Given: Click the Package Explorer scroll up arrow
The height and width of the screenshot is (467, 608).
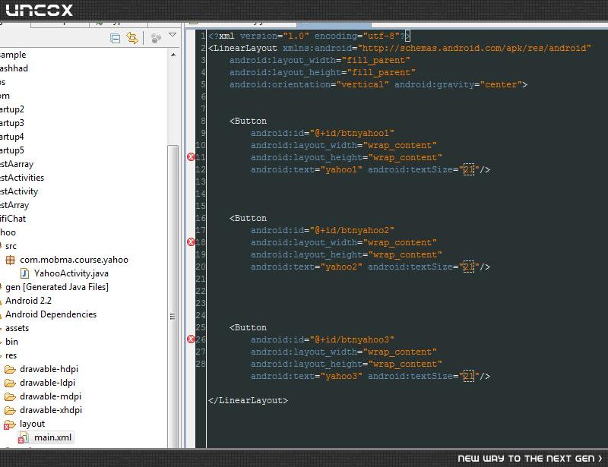Looking at the screenshot, I should 173,55.
